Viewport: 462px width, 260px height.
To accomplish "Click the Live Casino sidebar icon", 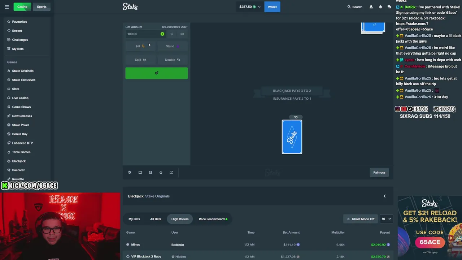I will 9,98.
